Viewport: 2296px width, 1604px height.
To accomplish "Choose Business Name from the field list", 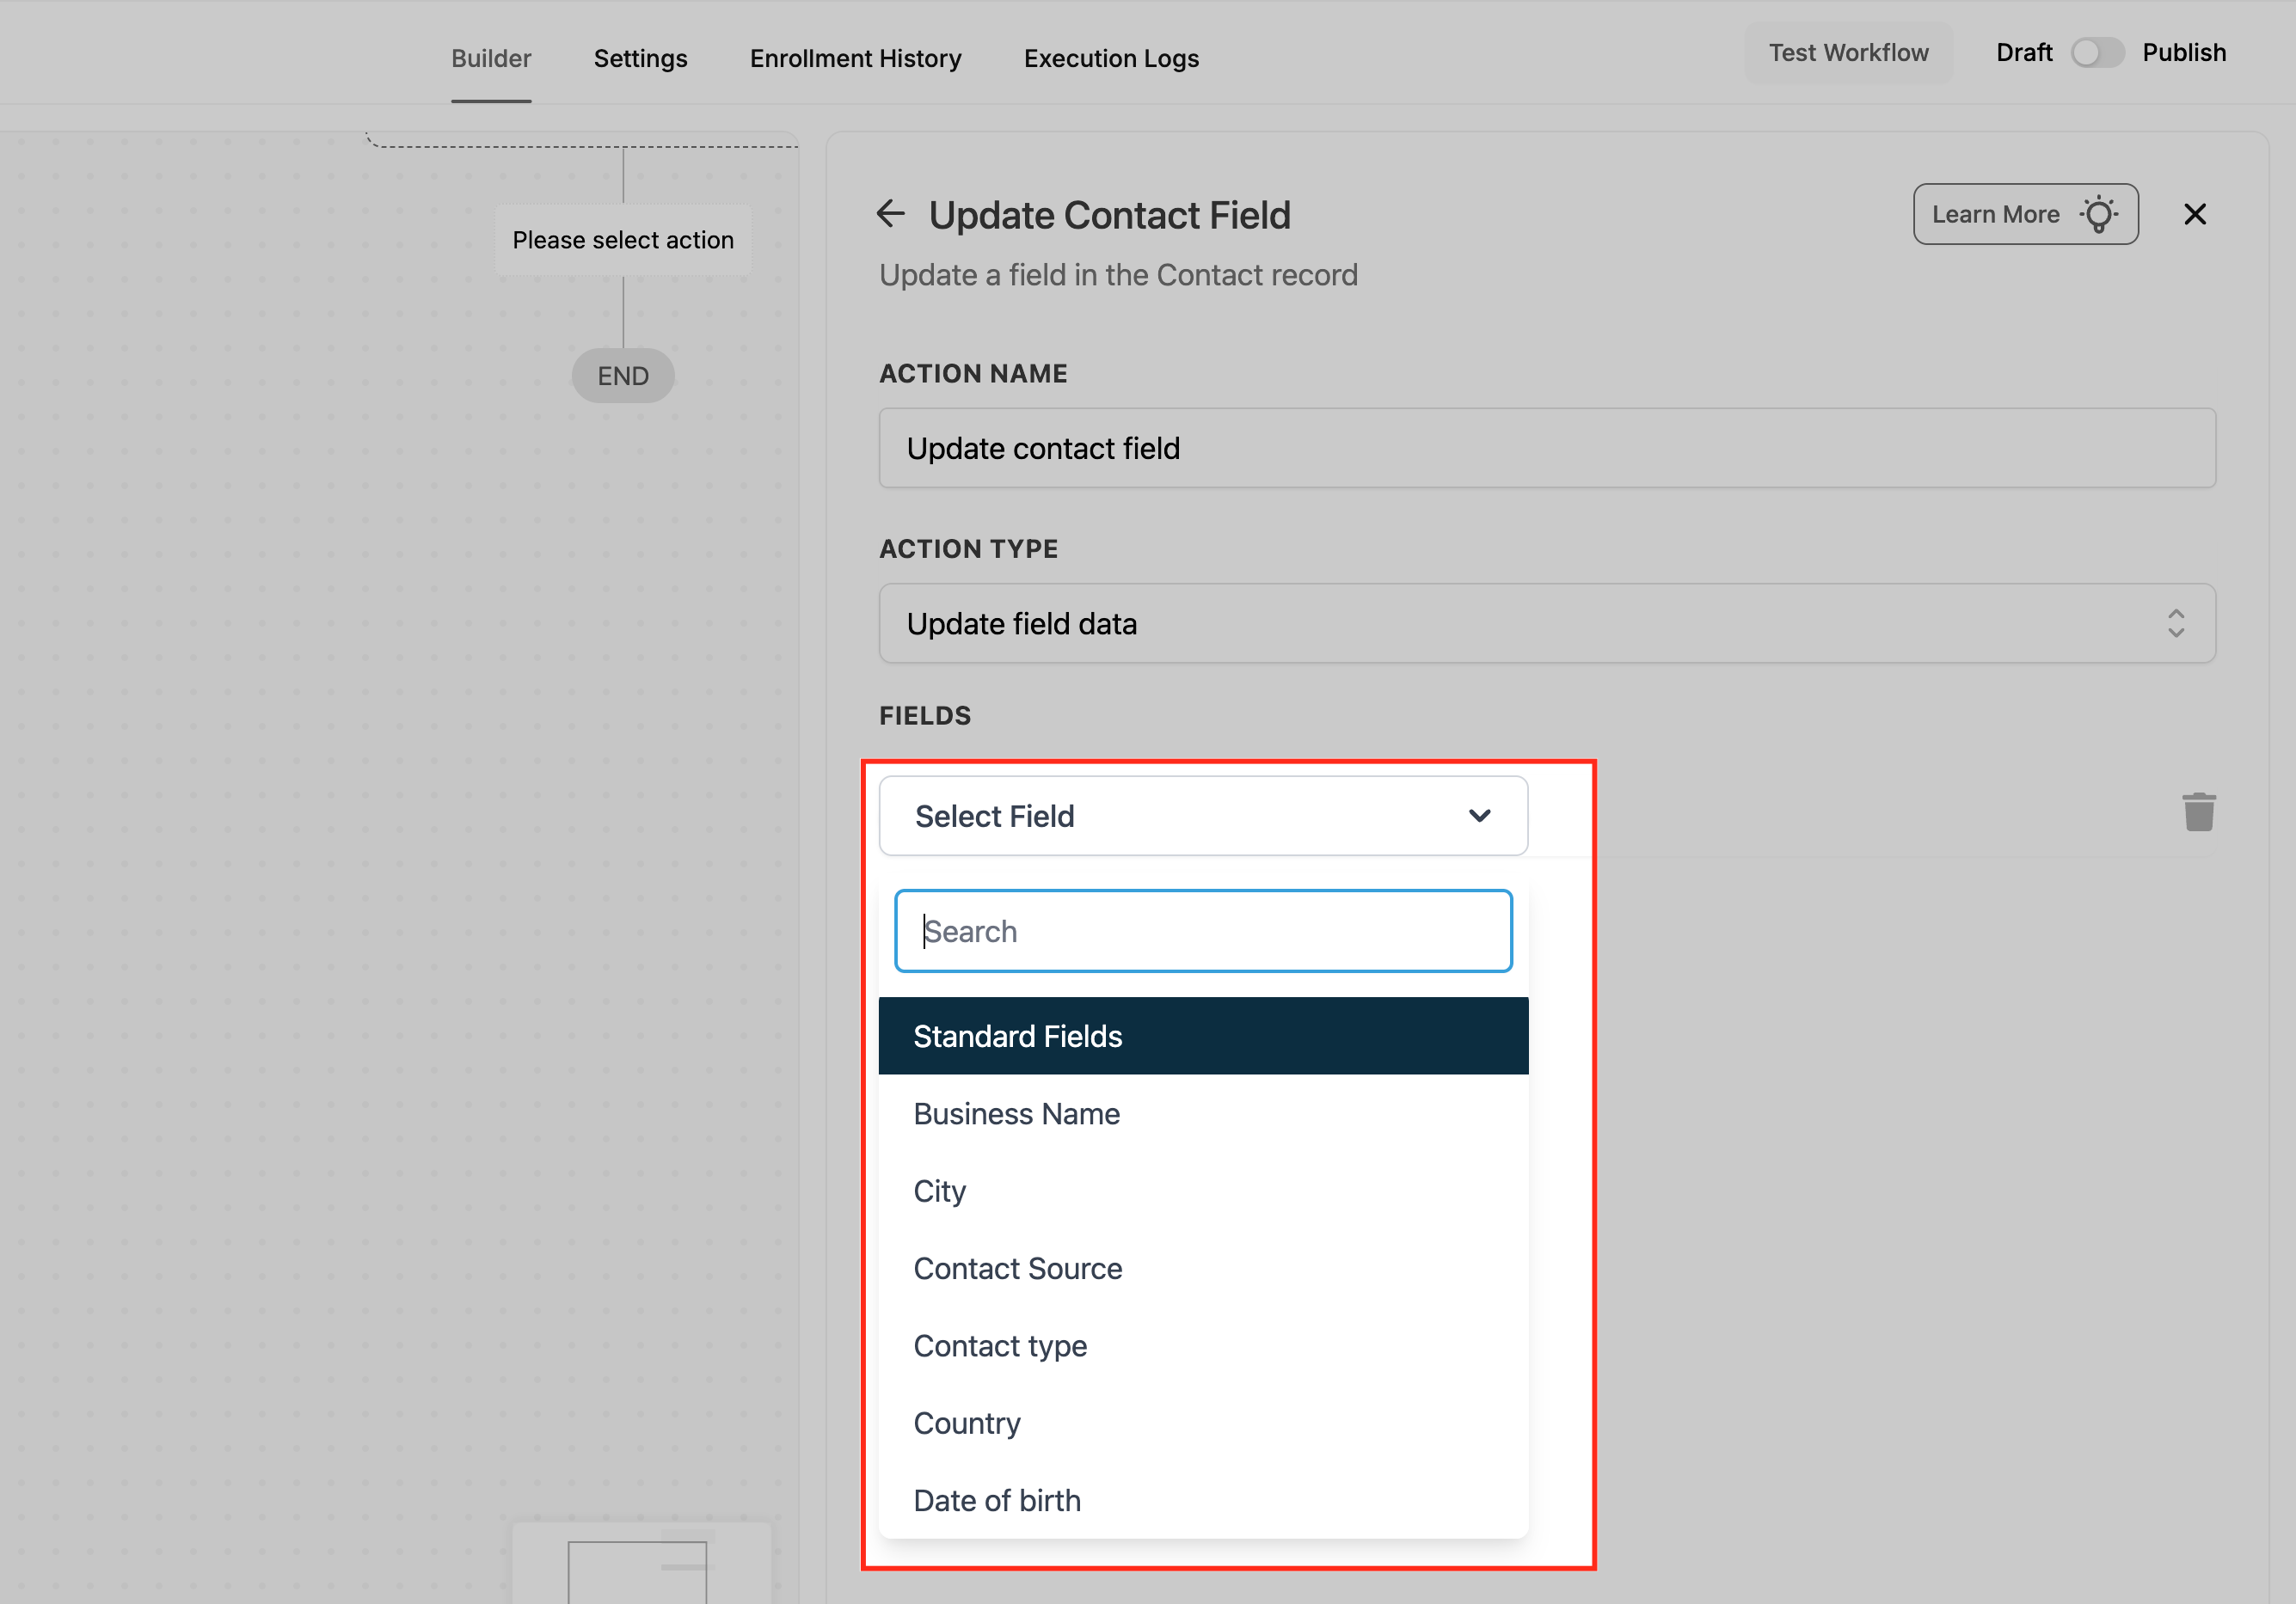I will point(1016,1113).
